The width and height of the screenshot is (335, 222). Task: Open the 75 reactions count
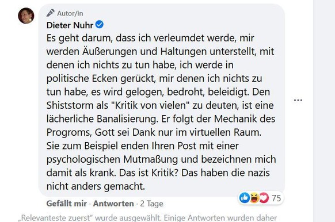tap(276, 198)
